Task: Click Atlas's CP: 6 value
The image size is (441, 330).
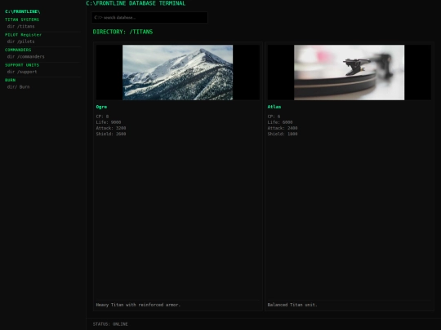Action: point(274,117)
